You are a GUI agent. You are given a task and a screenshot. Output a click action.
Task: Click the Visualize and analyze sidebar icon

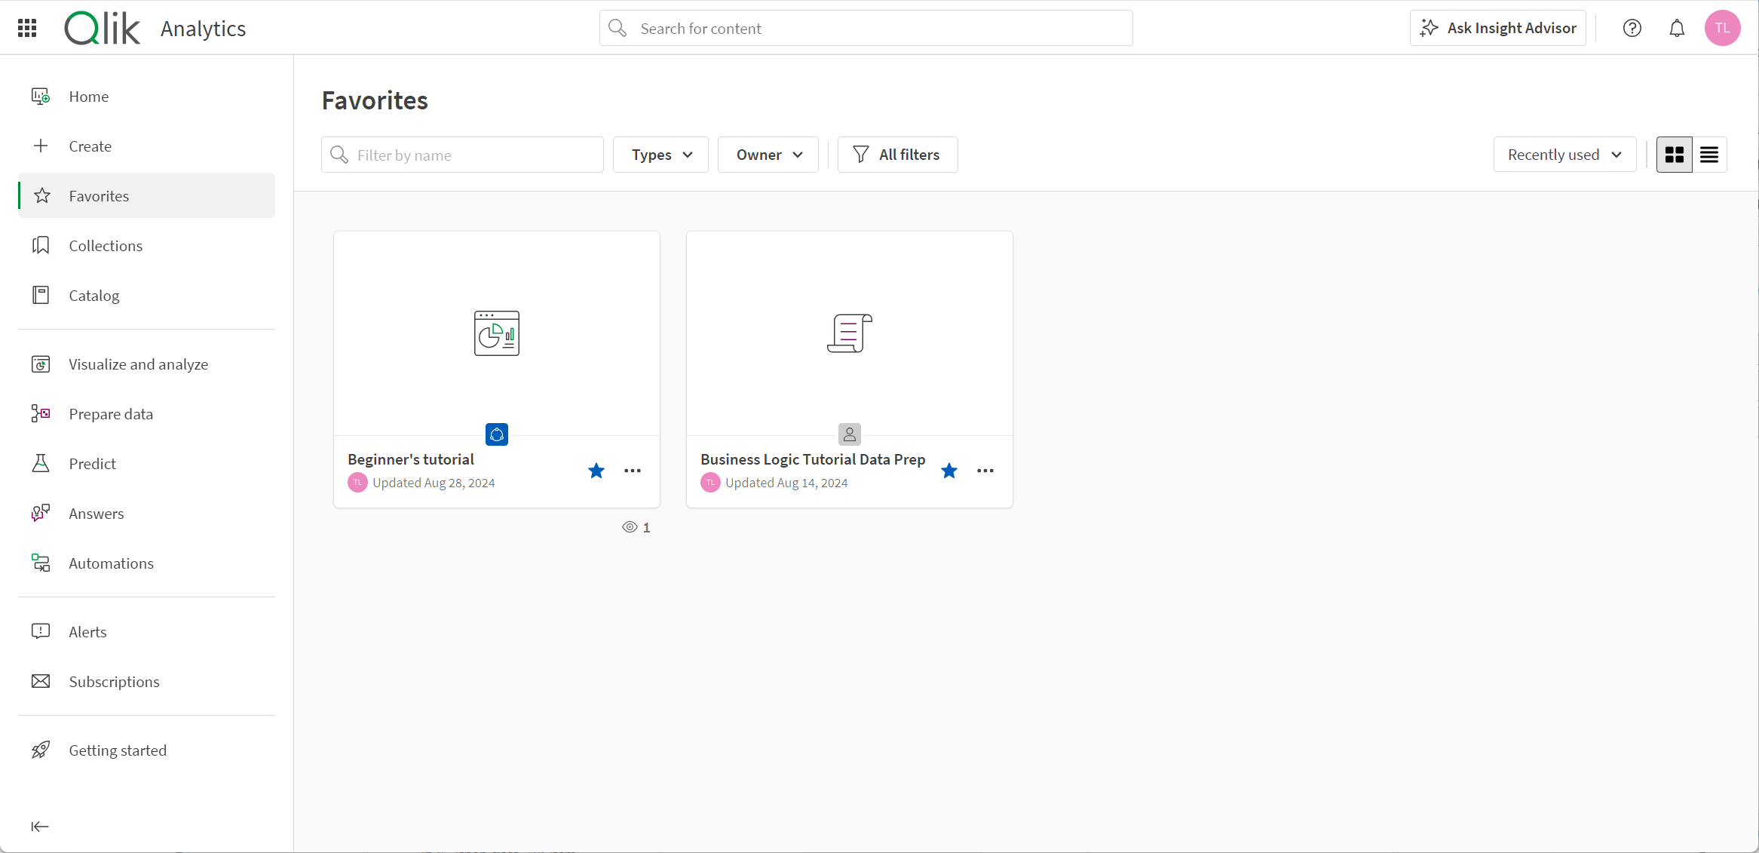point(41,364)
